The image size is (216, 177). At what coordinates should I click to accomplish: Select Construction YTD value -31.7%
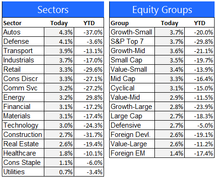pyautogui.click(x=89, y=135)
